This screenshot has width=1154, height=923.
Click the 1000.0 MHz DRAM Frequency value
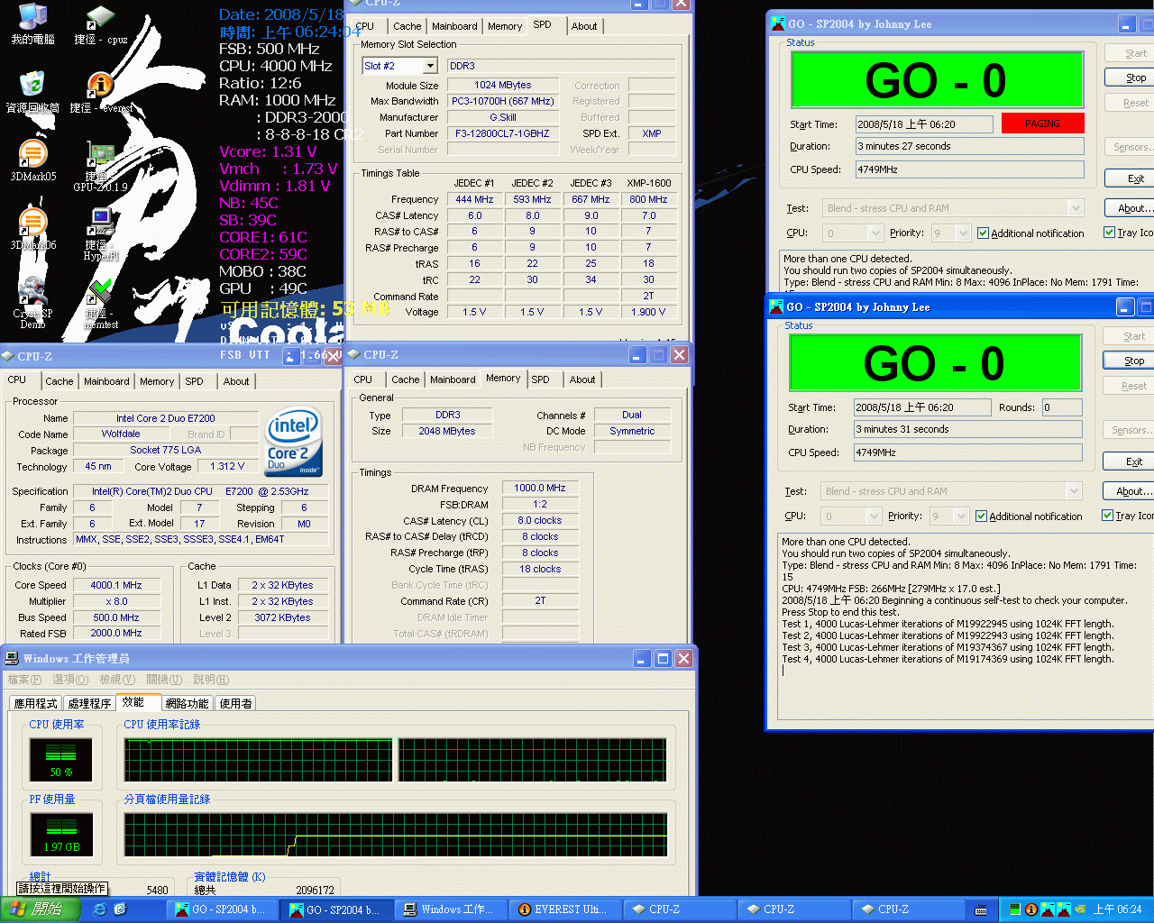click(x=540, y=488)
